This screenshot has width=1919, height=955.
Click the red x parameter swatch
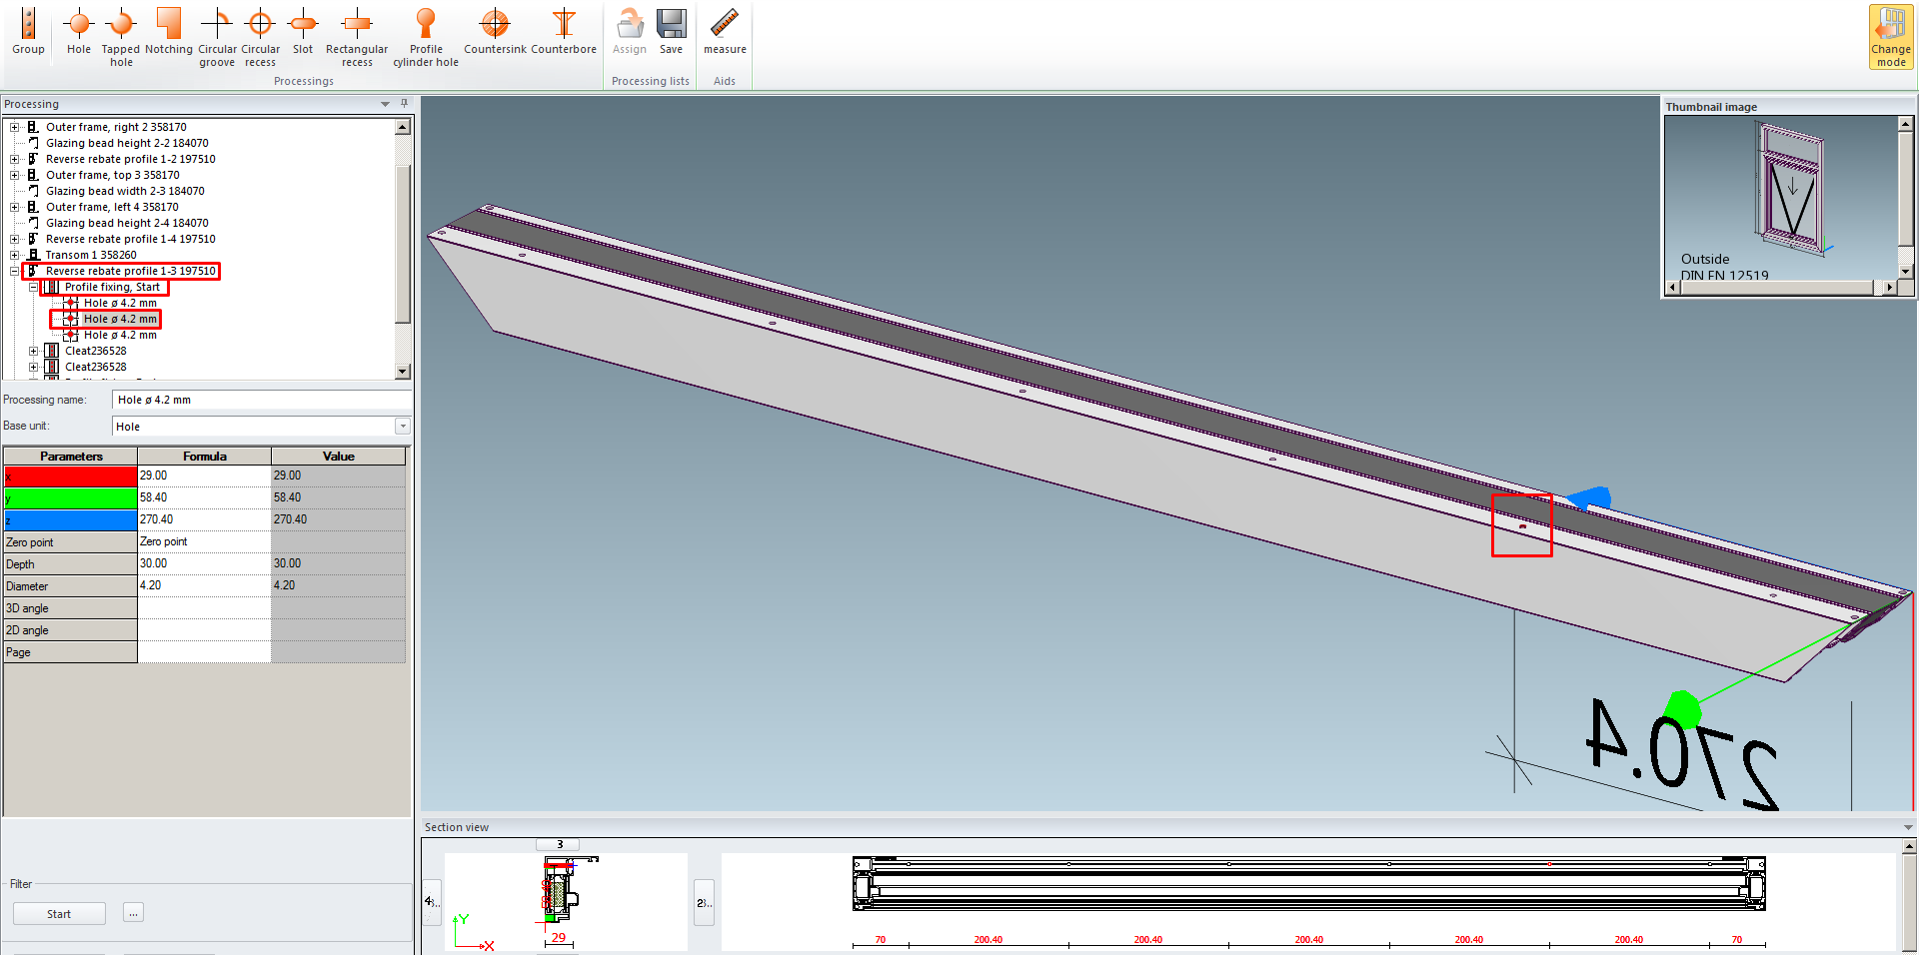(x=70, y=477)
